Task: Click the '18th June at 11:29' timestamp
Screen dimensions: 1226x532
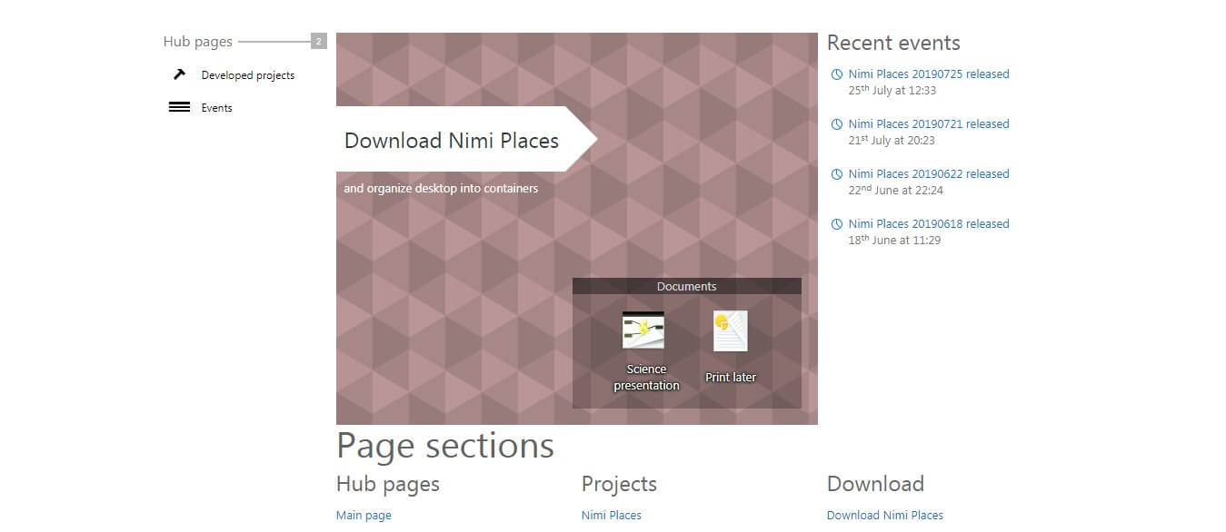Action: pyautogui.click(x=894, y=241)
